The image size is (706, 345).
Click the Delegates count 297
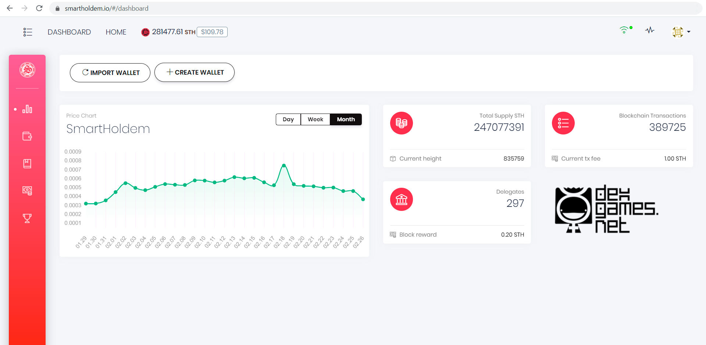coord(515,203)
